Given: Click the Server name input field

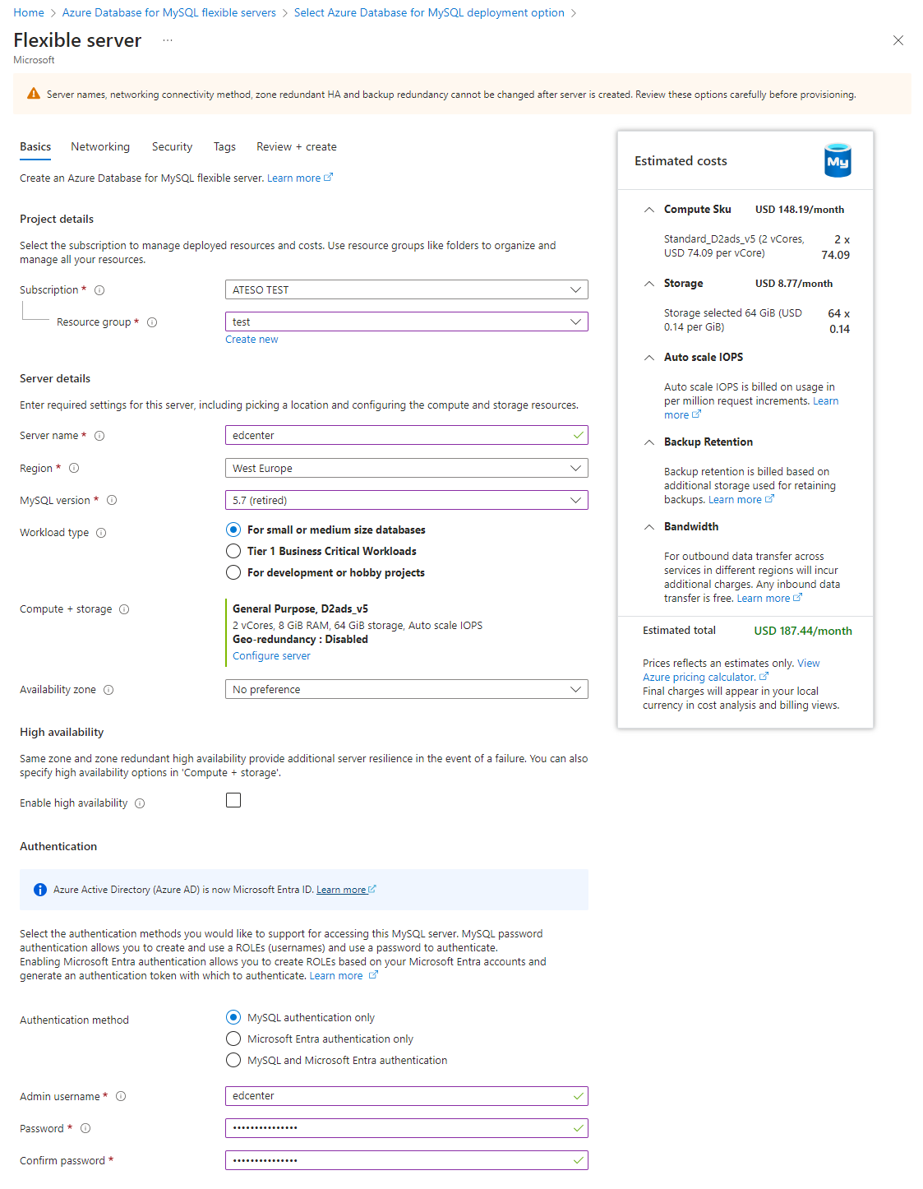Looking at the screenshot, I should [399, 436].
